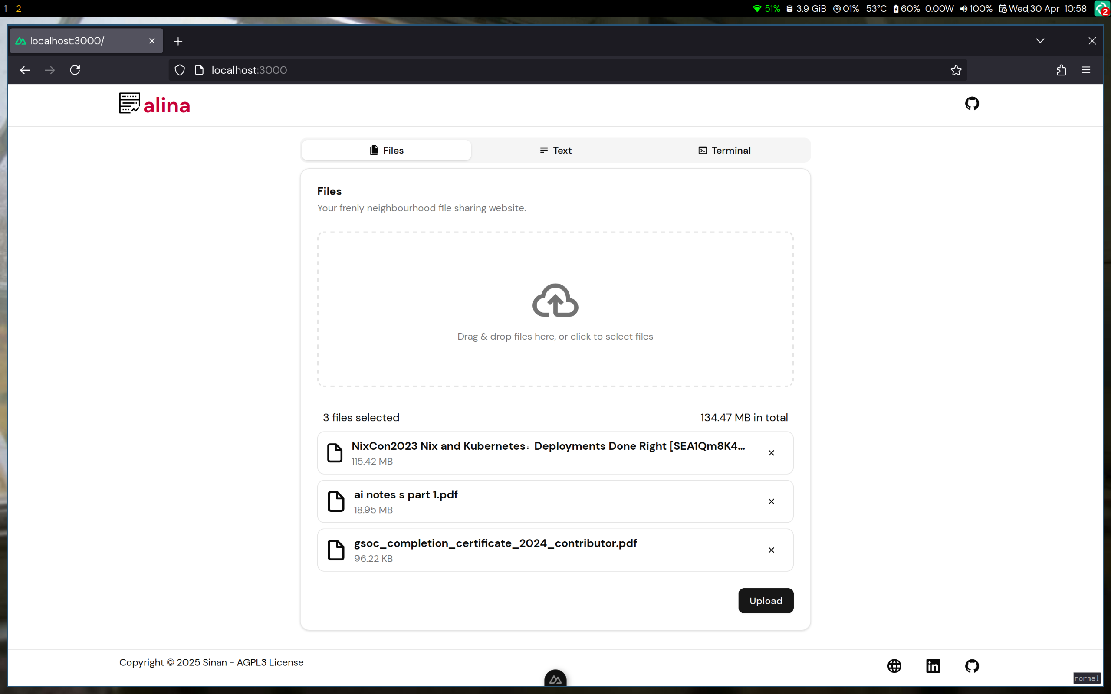Click the cloud upload icon in dropzone

pyautogui.click(x=555, y=300)
